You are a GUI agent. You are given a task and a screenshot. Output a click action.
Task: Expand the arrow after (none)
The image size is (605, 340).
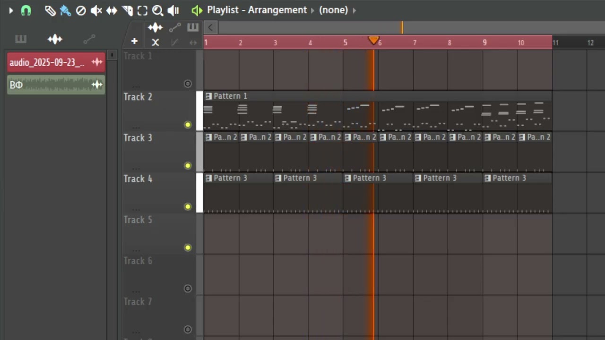tap(354, 10)
